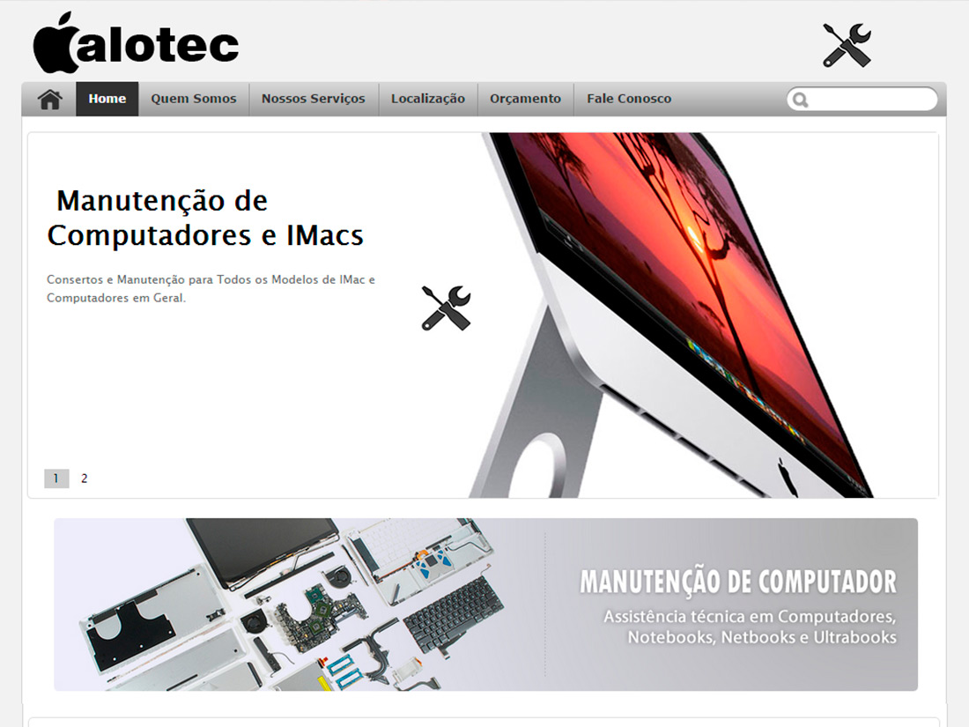969x727 pixels.
Task: Open Fale Conosco contact page
Action: (628, 99)
